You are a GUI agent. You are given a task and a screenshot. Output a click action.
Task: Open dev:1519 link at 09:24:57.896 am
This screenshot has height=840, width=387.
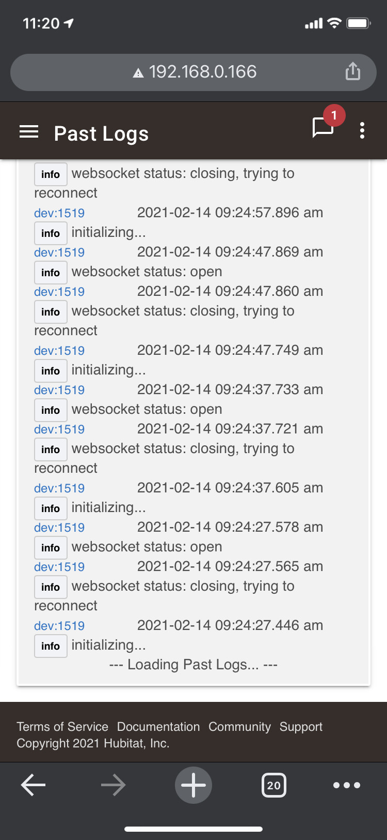coord(59,213)
